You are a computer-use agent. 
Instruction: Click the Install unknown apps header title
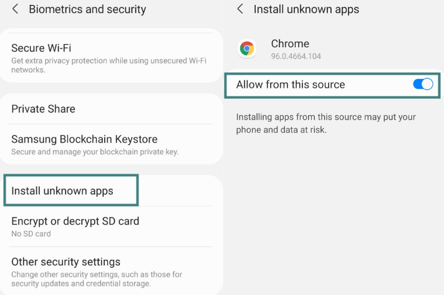tap(306, 9)
